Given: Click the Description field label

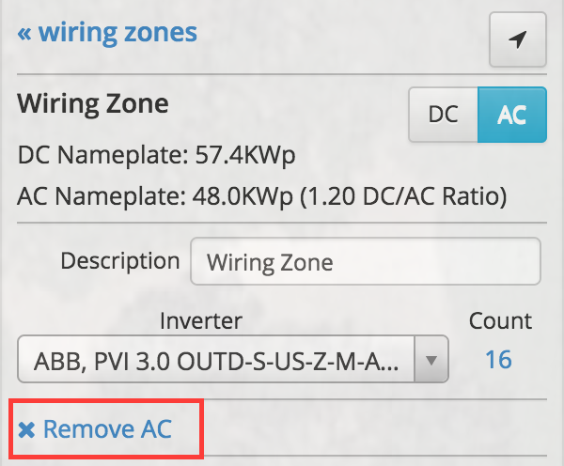Looking at the screenshot, I should coord(119,260).
